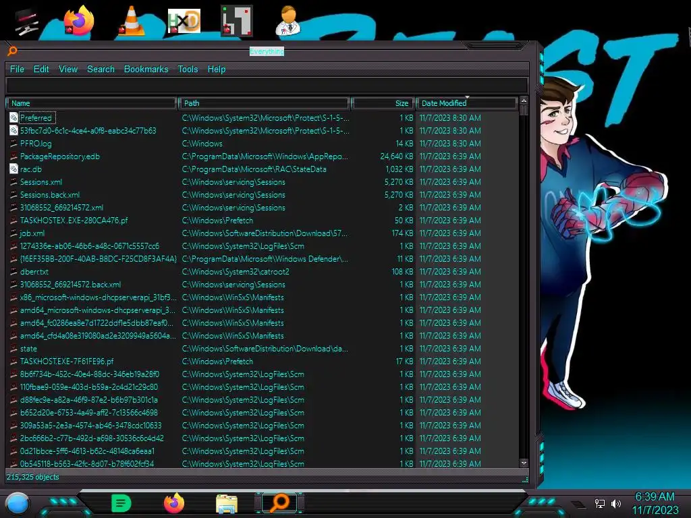The width and height of the screenshot is (691, 518).
Task: Open File Explorer from the taskbar
Action: [227, 504]
